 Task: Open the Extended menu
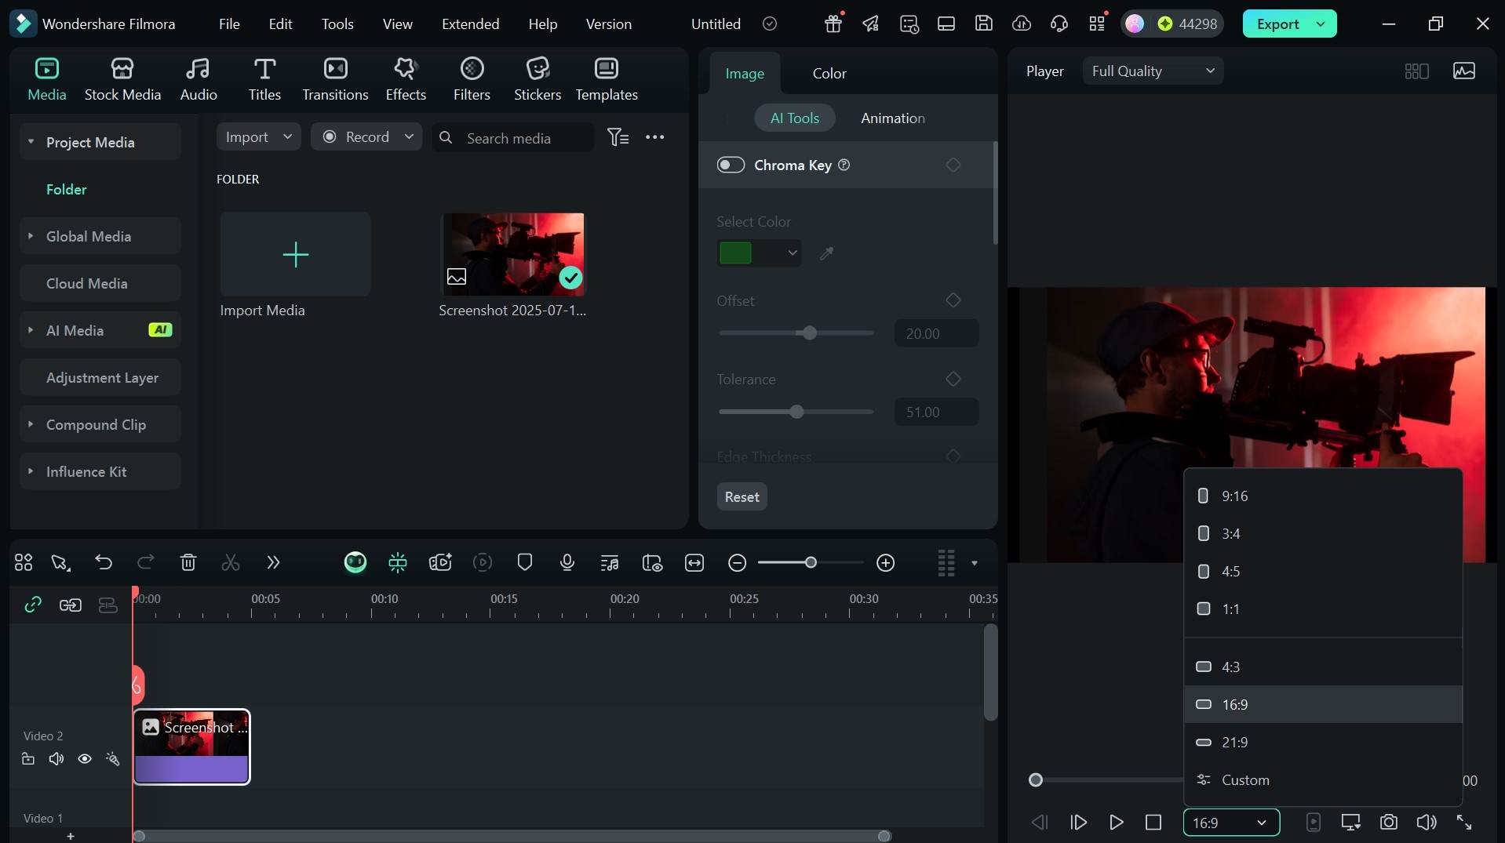(470, 24)
